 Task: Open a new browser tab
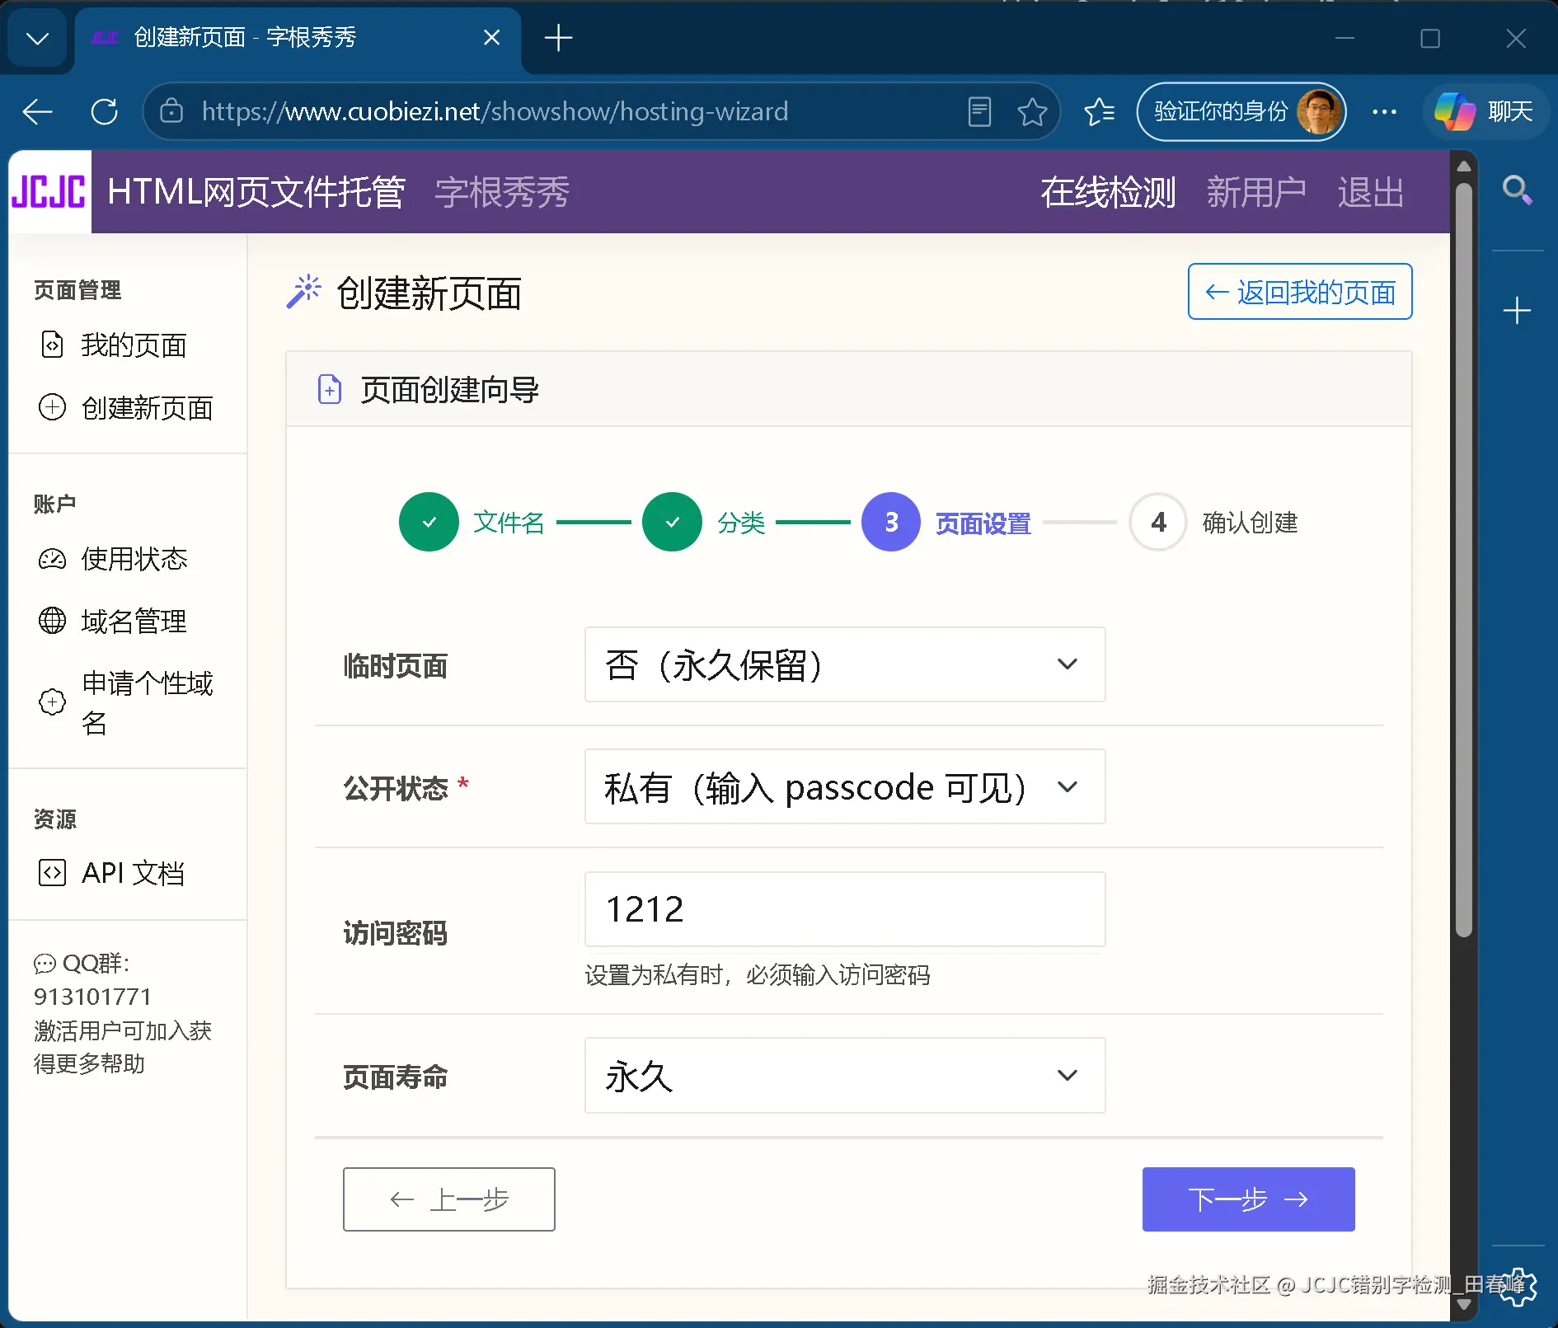pos(558,38)
